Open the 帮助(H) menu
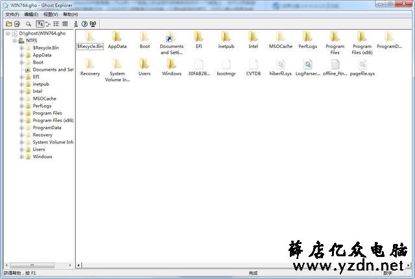 (71, 14)
